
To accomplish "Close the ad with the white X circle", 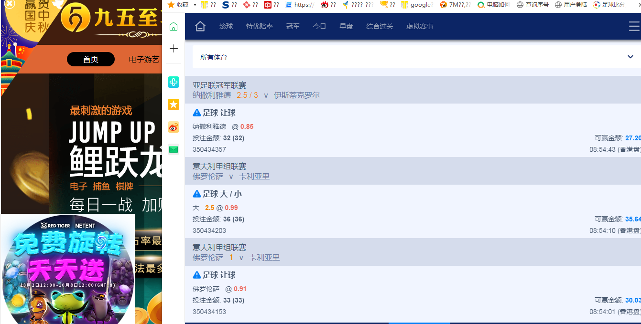I will pos(10,3).
